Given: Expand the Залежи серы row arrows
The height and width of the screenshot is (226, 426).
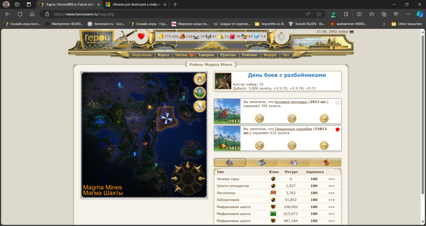Looking at the screenshot, I should tap(331, 179).
